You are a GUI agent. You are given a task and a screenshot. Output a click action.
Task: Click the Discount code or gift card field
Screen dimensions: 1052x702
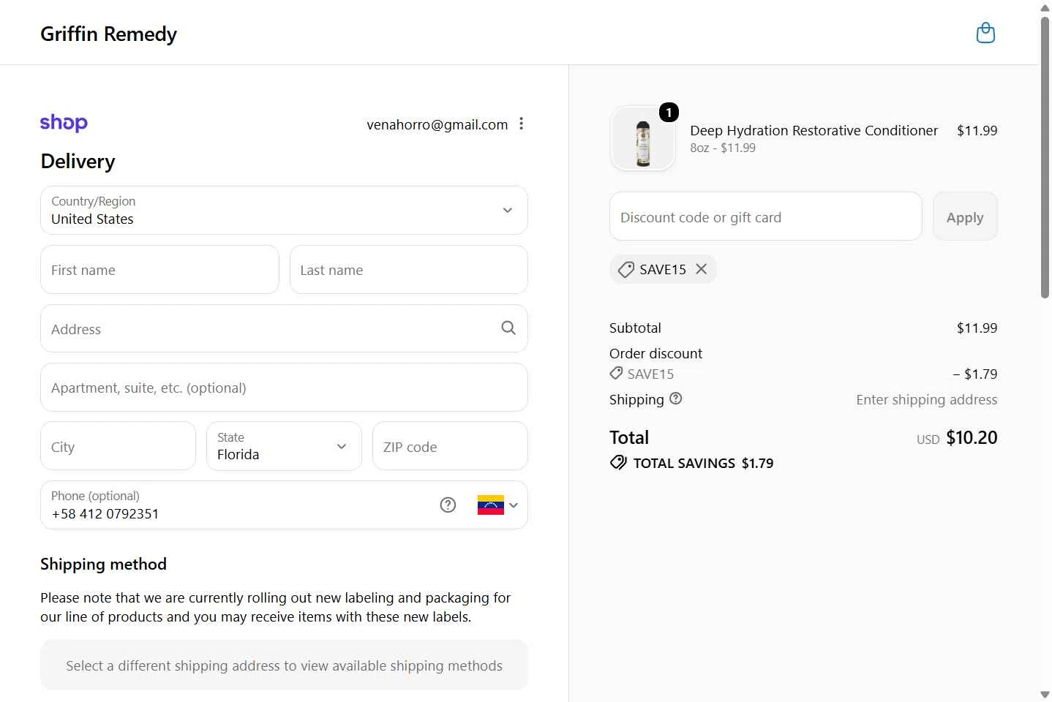[765, 216]
